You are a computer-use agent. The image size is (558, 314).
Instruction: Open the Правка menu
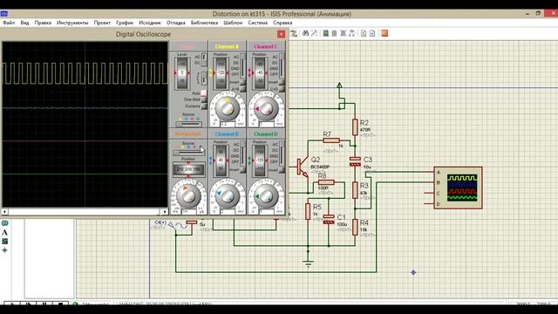tap(43, 23)
